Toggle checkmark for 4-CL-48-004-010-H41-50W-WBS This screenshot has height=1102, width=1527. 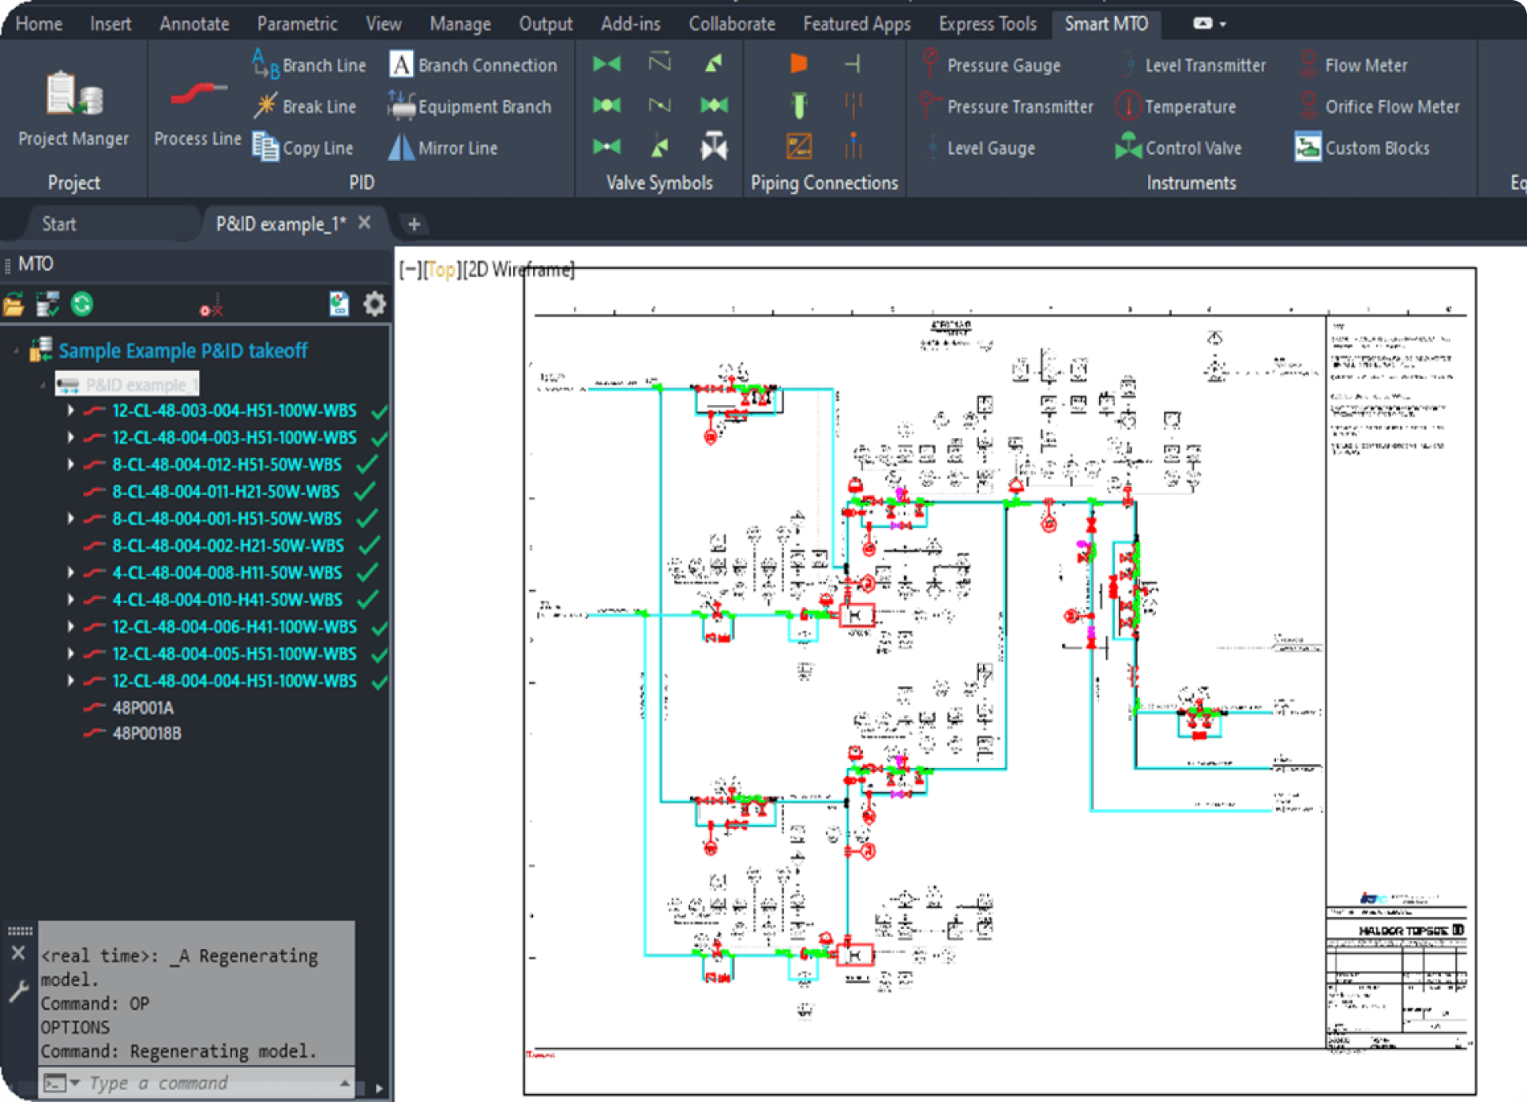366,600
